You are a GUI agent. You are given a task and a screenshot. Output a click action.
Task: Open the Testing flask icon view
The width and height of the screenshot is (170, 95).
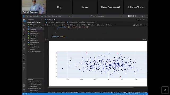click(24, 44)
